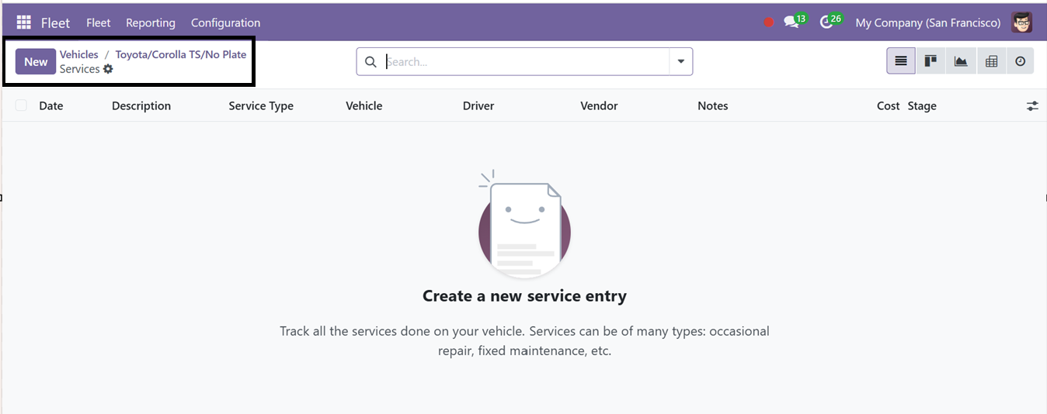Open the Configuration menu
1047x414 pixels.
click(x=225, y=22)
